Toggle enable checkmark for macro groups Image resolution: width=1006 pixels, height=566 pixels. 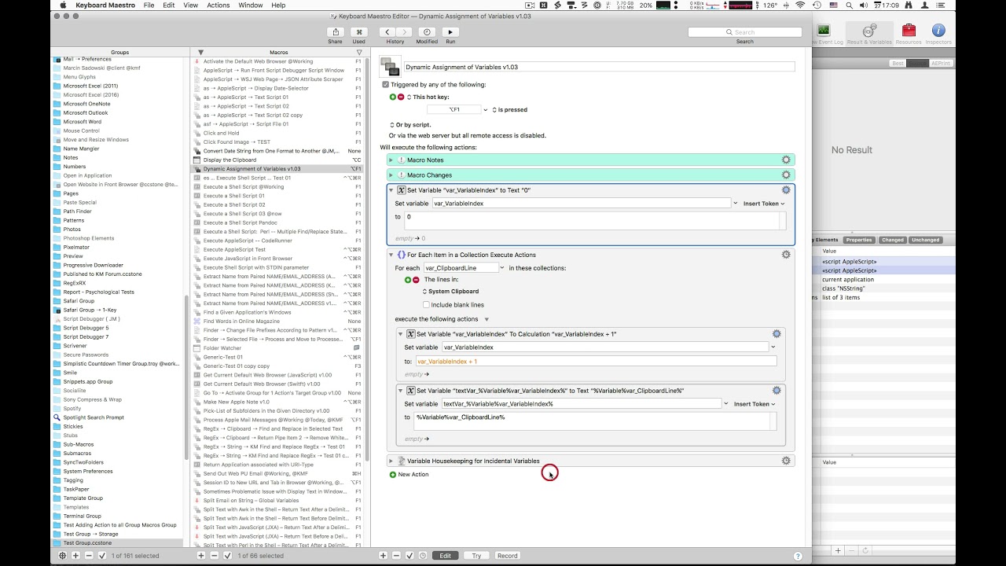point(102,556)
